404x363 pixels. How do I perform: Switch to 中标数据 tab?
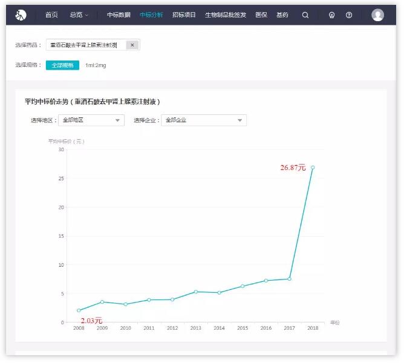[119, 15]
